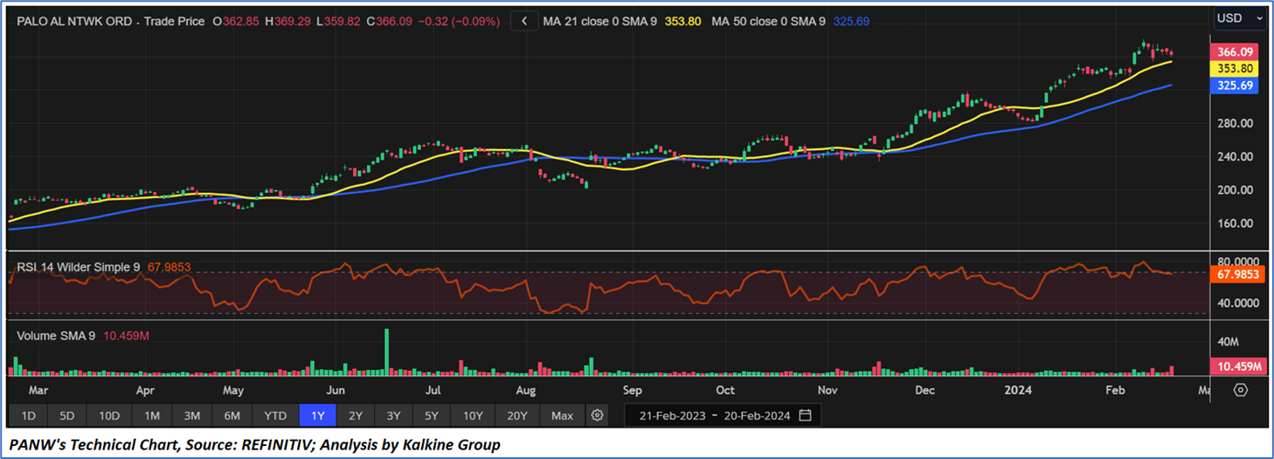Click the MA 50 close 0 SMA 9 legend

768,20
